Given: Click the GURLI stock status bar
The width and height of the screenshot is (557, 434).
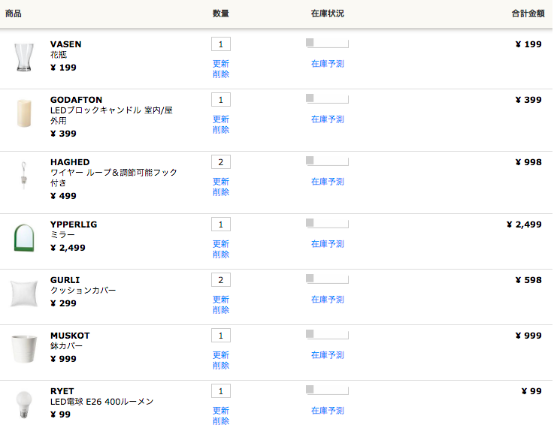Looking at the screenshot, I should 327,279.
